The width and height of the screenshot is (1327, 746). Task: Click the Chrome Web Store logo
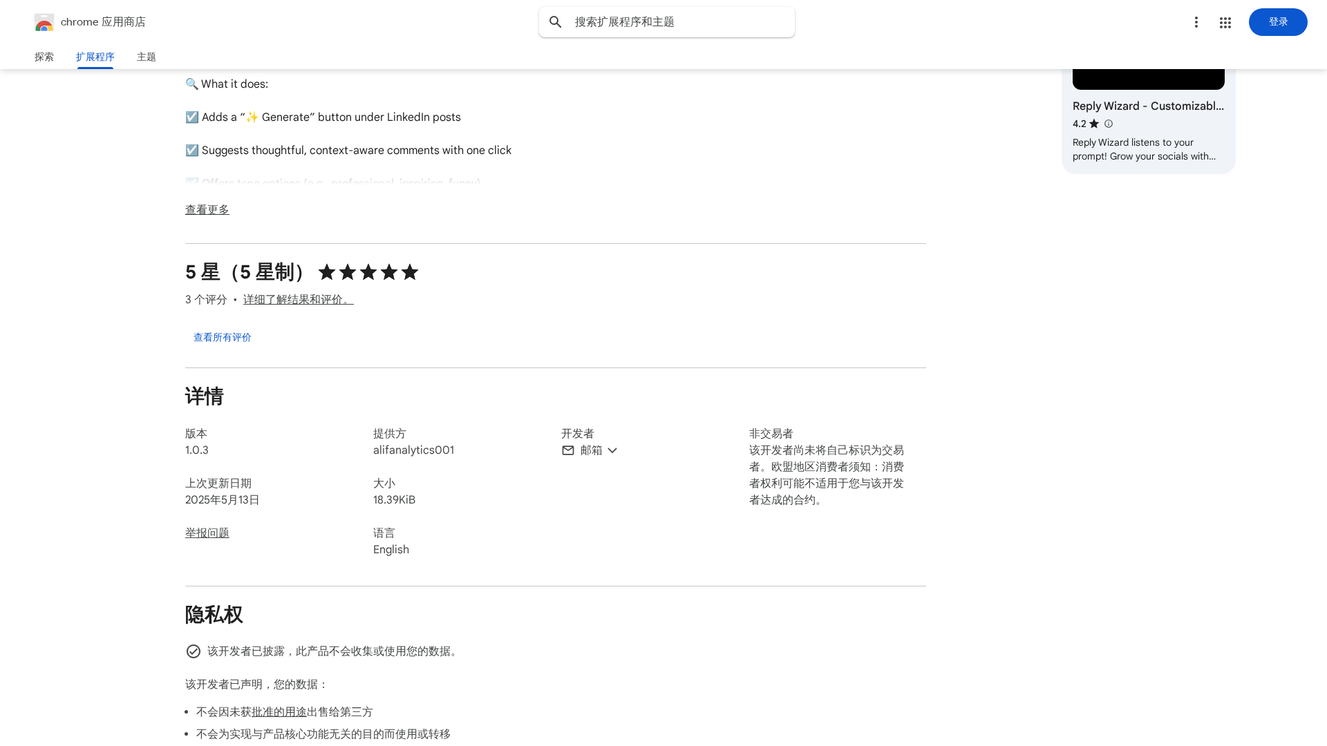coord(44,22)
